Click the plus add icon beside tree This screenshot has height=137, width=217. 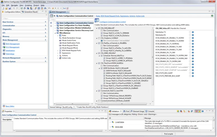tap(51, 23)
